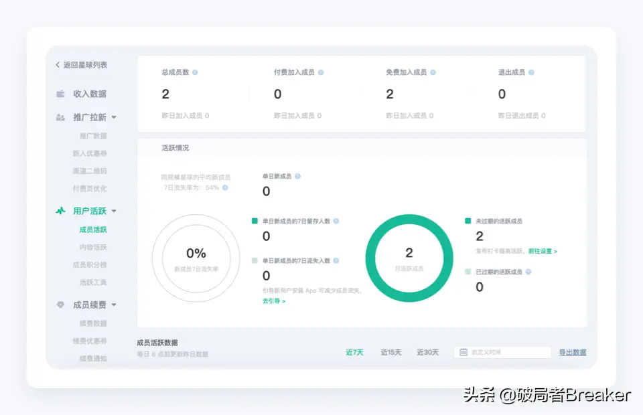Click the 用户活跃 activity pulse icon
The image size is (643, 415).
pos(60,211)
